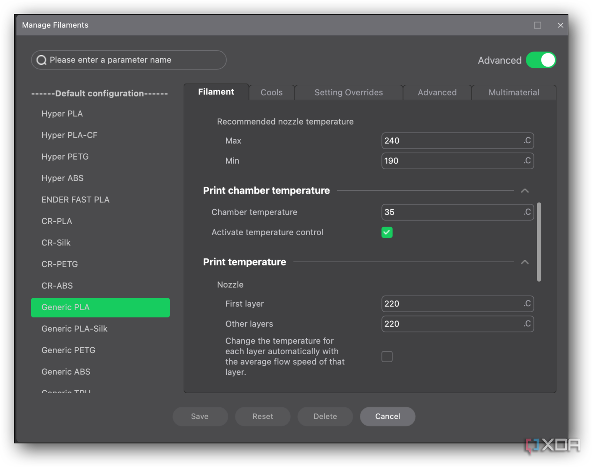This screenshot has width=592, height=467.
Task: Choose Generic PETG filament
Action: [x=100, y=350]
